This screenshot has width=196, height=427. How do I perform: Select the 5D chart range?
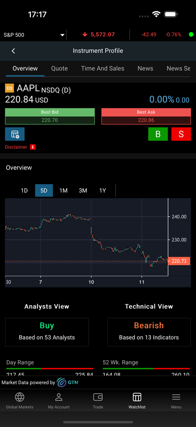tap(44, 191)
